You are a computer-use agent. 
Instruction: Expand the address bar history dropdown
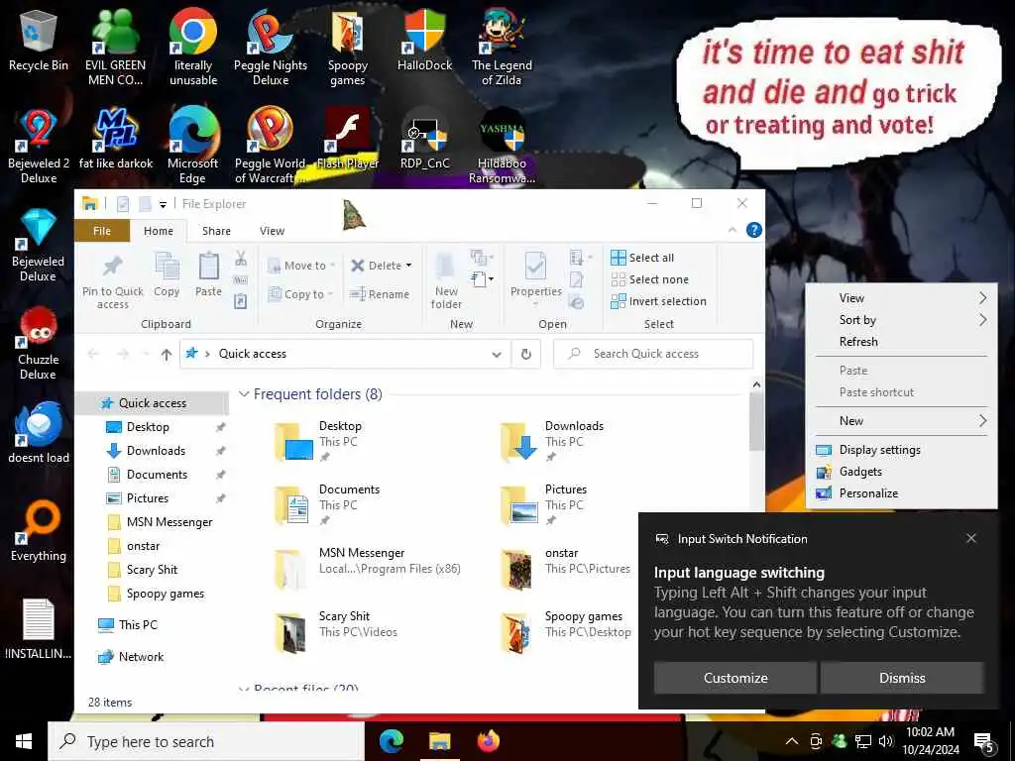[x=497, y=354]
